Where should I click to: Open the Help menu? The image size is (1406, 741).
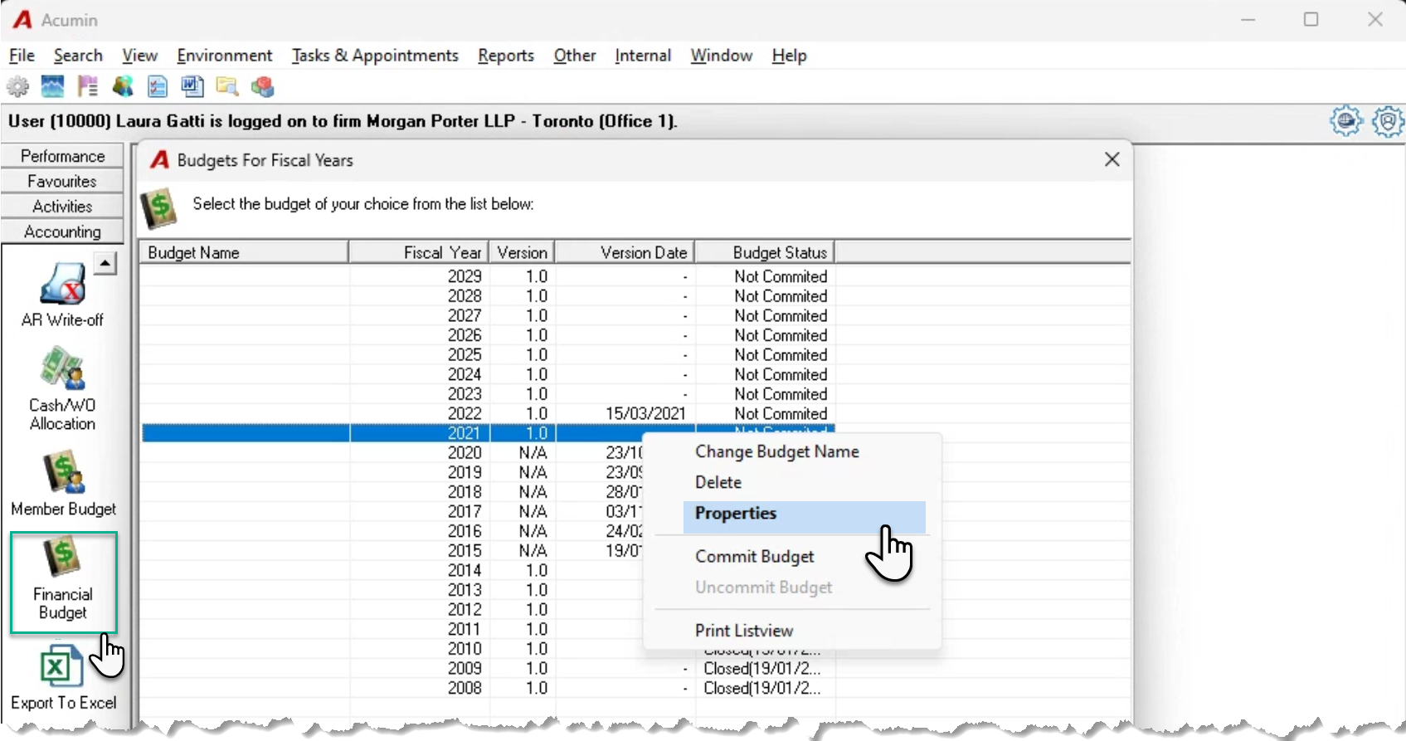tap(789, 56)
